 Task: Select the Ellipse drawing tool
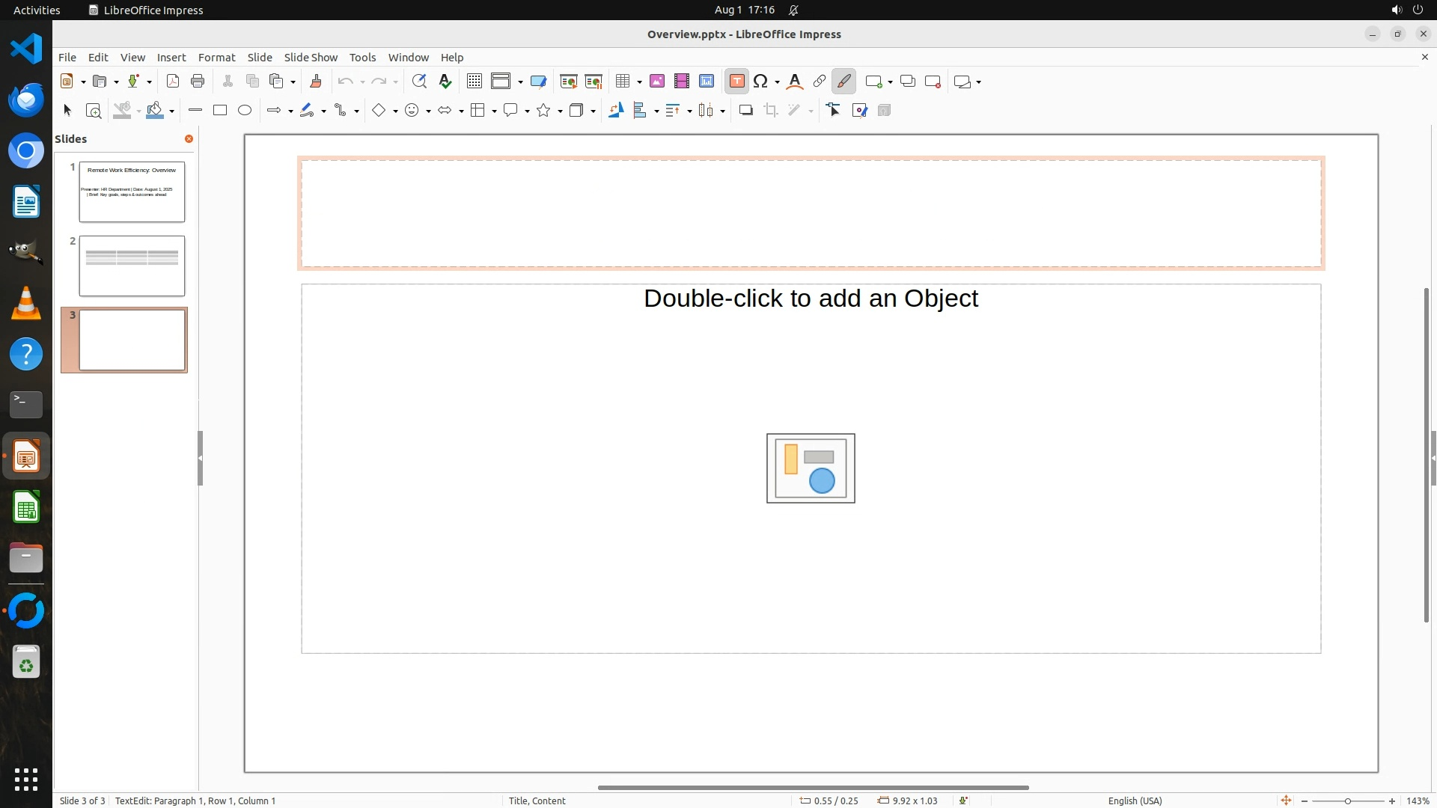[245, 111]
